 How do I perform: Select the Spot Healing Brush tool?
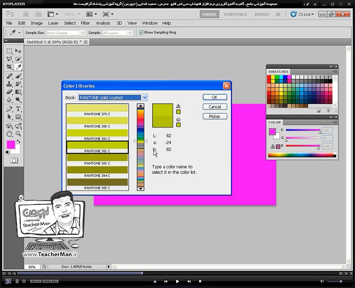(9, 76)
